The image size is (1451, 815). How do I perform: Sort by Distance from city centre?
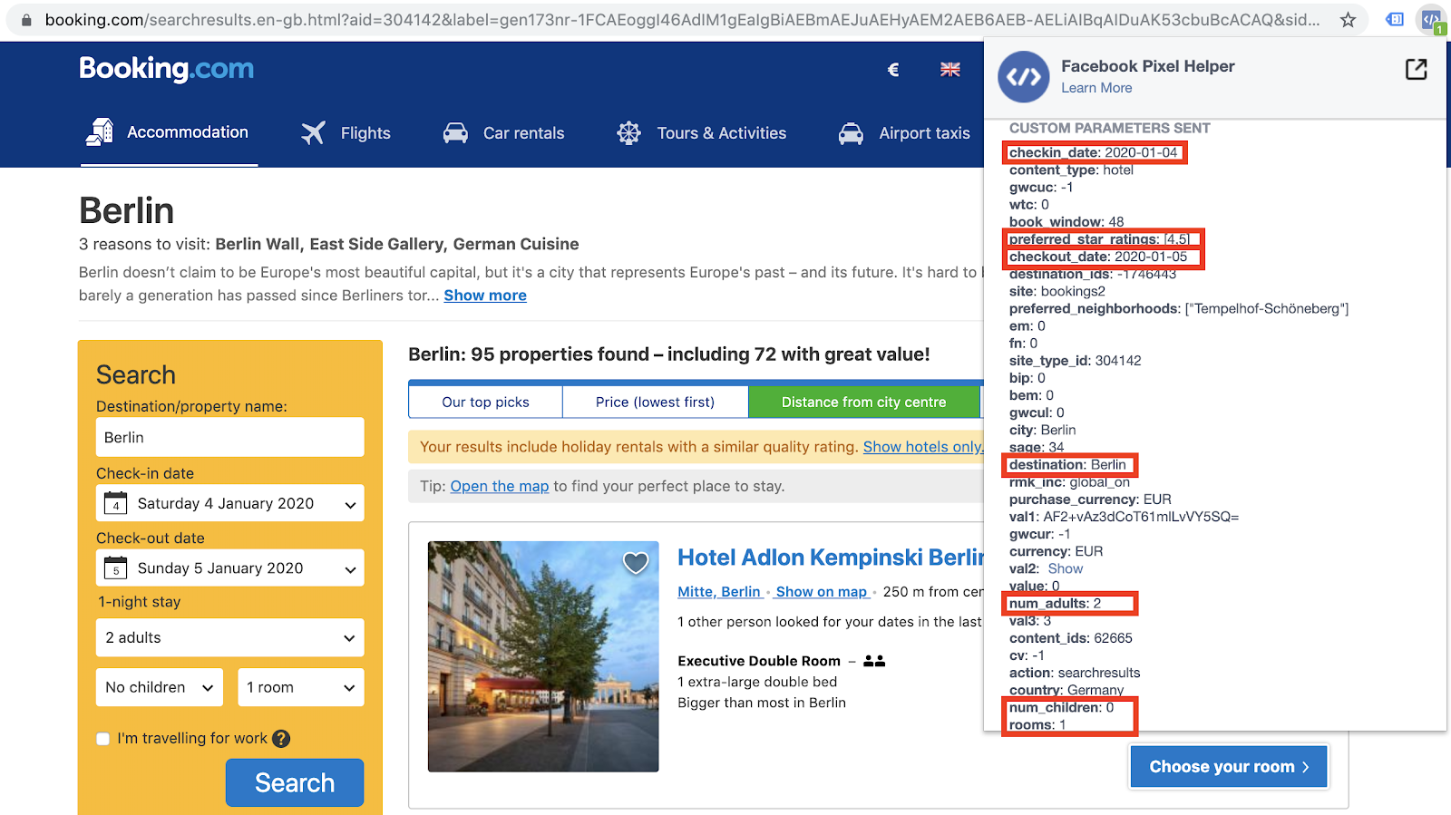click(x=864, y=402)
